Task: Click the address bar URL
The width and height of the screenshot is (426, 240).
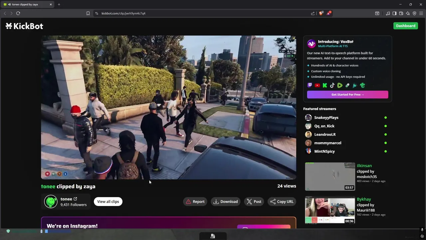Action: click(123, 13)
